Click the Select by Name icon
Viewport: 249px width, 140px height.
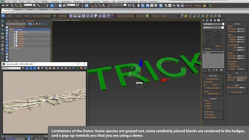(x=38, y=5)
